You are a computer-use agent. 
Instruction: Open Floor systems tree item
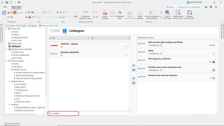(x=21, y=84)
